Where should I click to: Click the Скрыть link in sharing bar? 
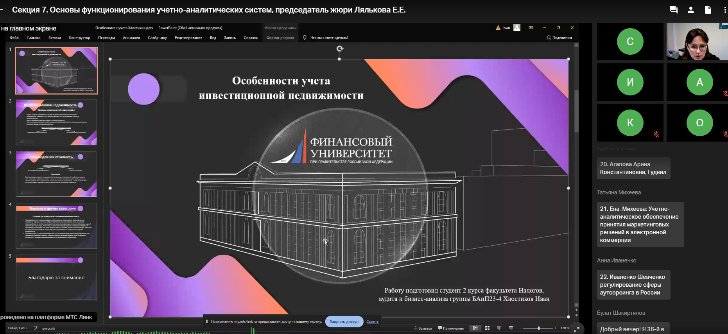pyautogui.click(x=373, y=321)
